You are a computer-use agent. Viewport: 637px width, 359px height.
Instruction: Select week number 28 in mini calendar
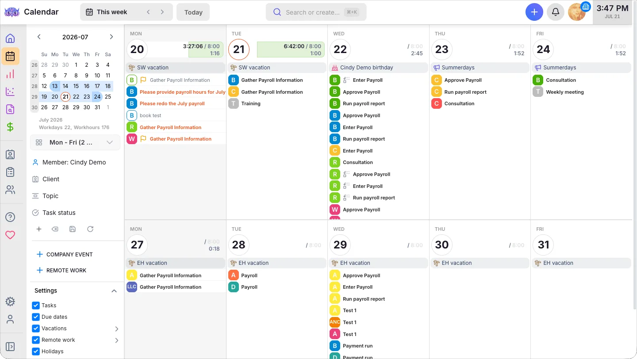point(35,86)
